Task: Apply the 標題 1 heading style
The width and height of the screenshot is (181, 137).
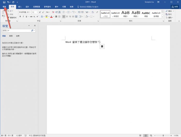Action: [x=125, y=14]
